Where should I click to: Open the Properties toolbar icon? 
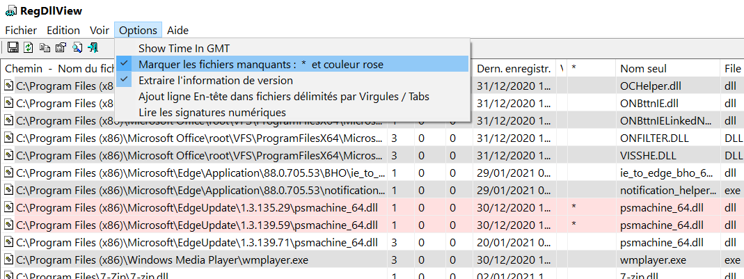click(x=61, y=47)
